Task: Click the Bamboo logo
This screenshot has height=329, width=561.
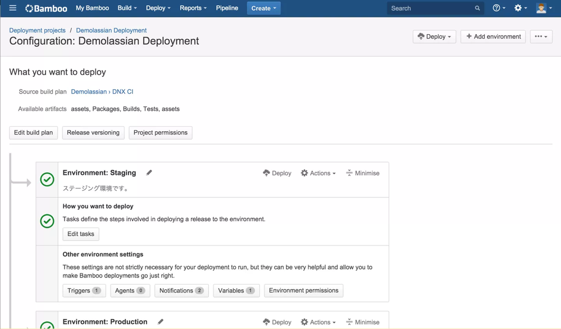Action: tap(46, 8)
